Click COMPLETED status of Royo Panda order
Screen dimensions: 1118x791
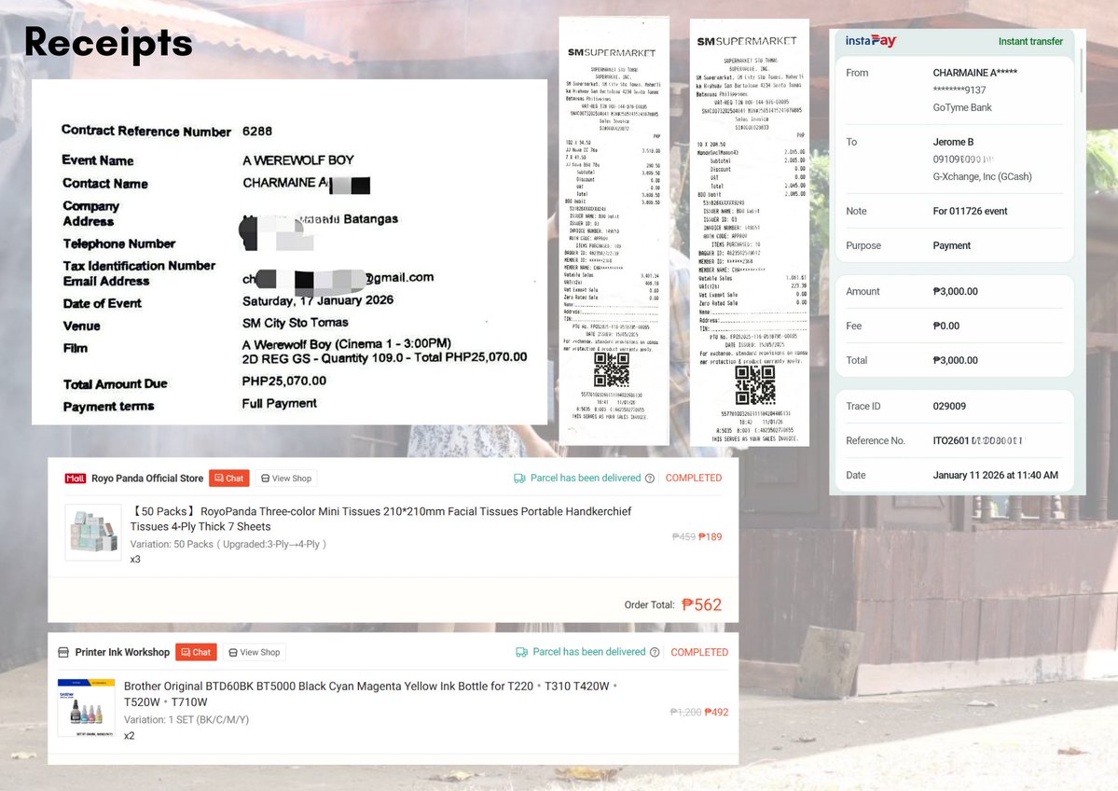pyautogui.click(x=693, y=478)
